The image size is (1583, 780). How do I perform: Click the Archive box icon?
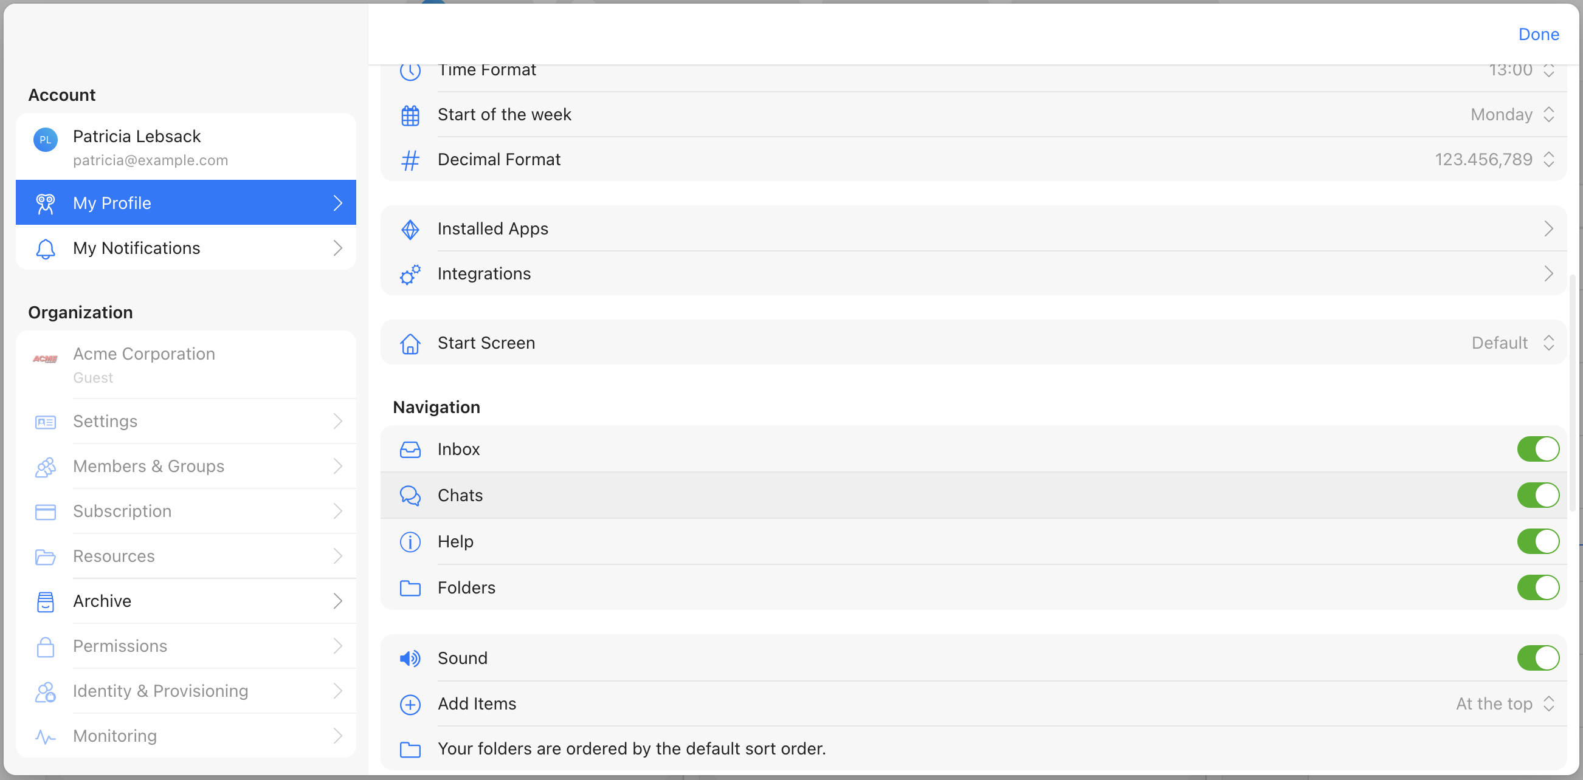(x=46, y=601)
